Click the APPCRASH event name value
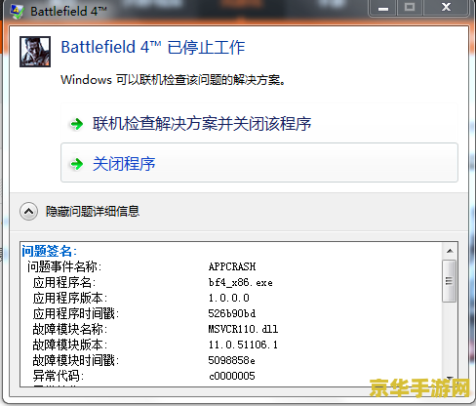The image size is (476, 406). coord(232,266)
